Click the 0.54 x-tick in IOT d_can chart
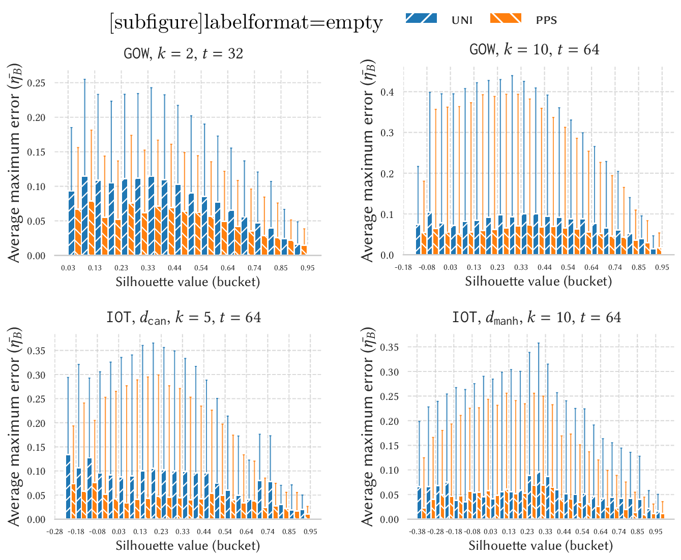Image resolution: width=681 pixels, height=560 pixels. (225, 532)
